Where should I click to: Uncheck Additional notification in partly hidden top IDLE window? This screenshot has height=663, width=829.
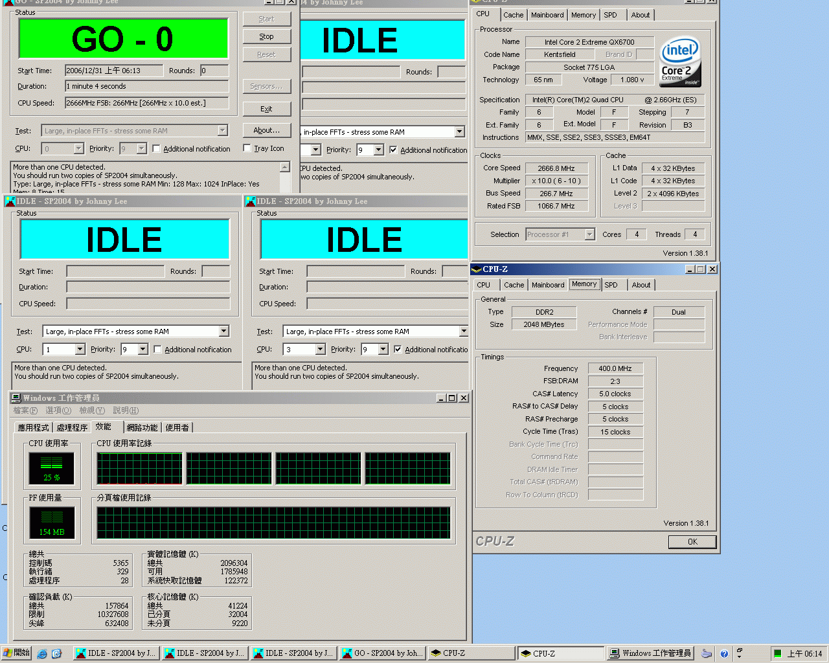point(393,150)
